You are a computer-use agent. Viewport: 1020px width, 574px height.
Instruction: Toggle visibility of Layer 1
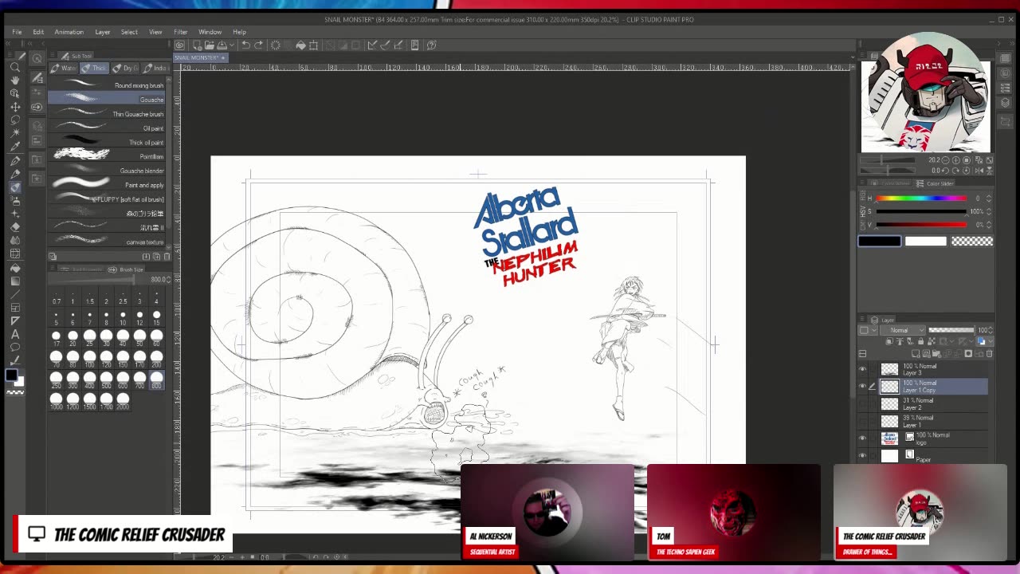(862, 421)
